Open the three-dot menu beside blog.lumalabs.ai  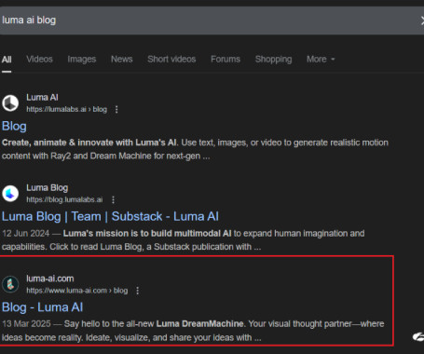click(113, 199)
